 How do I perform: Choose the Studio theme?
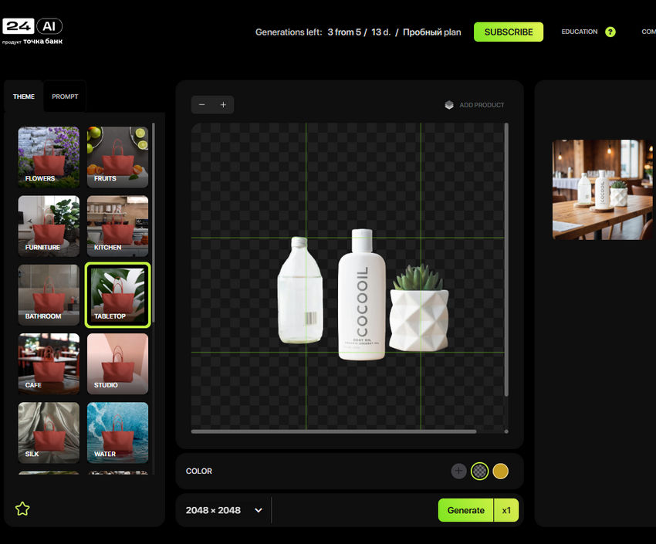click(117, 363)
